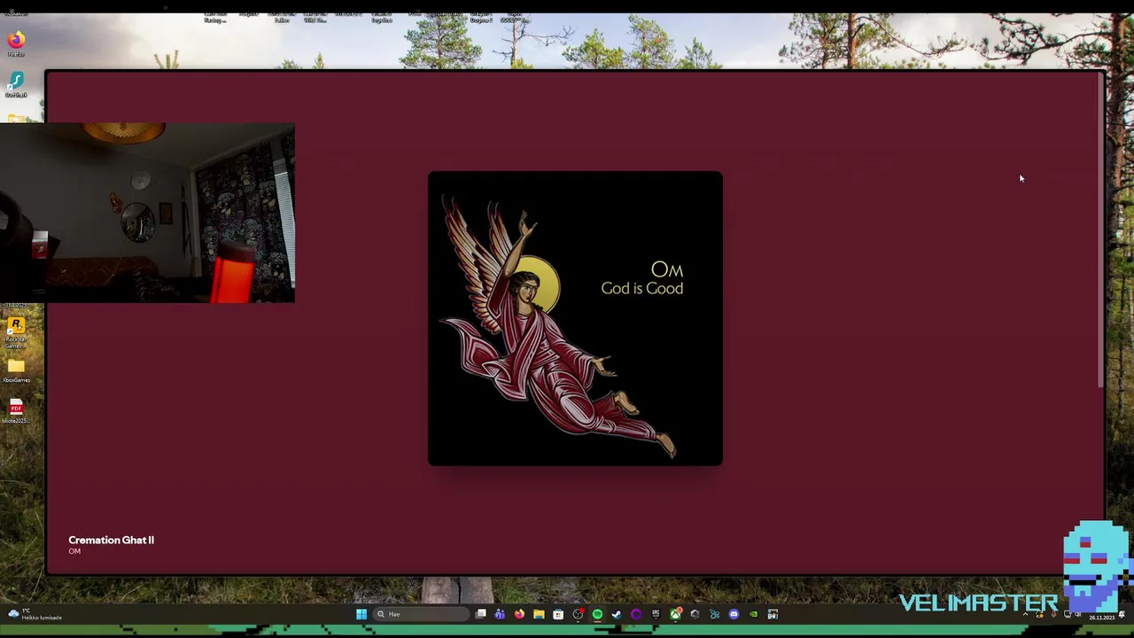The image size is (1134, 638).
Task: Open Epic Games Launcher from the taskbar
Action: [x=656, y=614]
